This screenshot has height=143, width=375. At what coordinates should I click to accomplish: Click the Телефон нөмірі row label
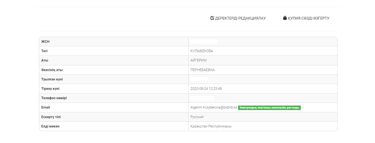pyautogui.click(x=54, y=98)
